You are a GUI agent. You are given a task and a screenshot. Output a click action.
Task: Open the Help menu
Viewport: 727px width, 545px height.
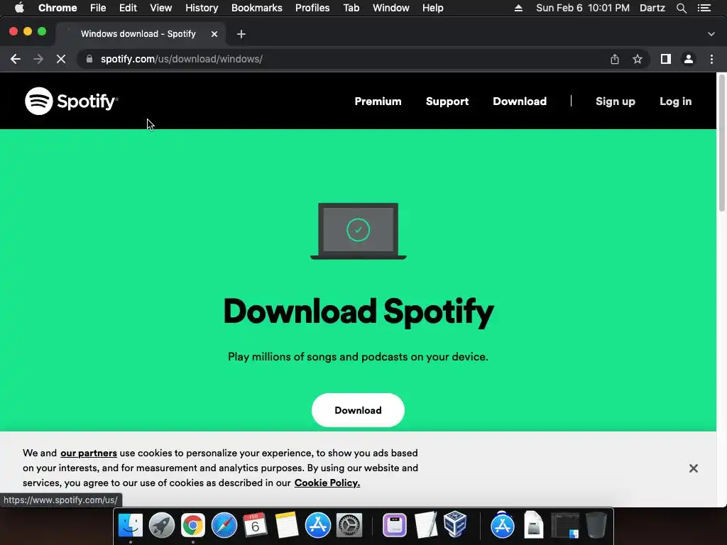click(x=432, y=8)
